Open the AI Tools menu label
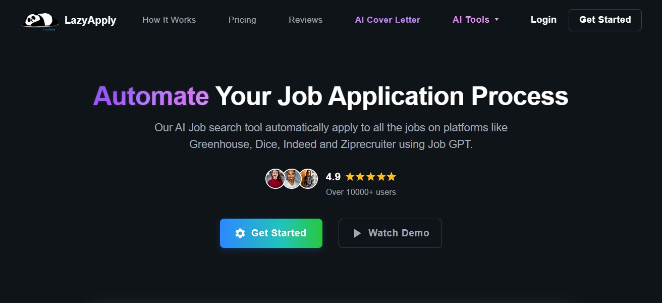 click(471, 20)
